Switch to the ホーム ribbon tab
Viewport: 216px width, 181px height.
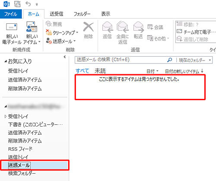click(34, 14)
